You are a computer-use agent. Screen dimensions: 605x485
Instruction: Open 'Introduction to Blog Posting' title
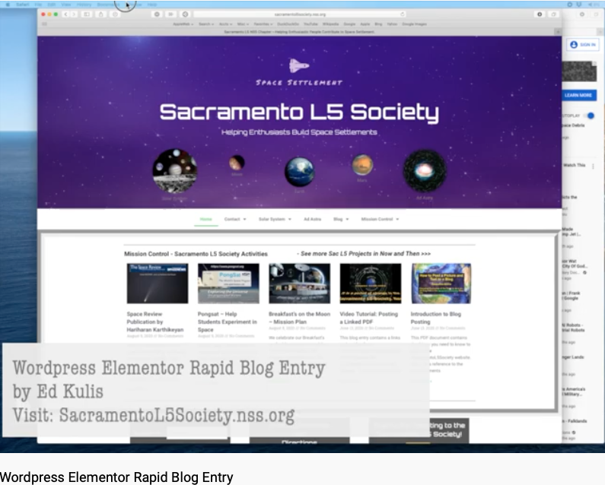pos(435,318)
